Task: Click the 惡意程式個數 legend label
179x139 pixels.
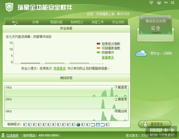Action: (111, 44)
